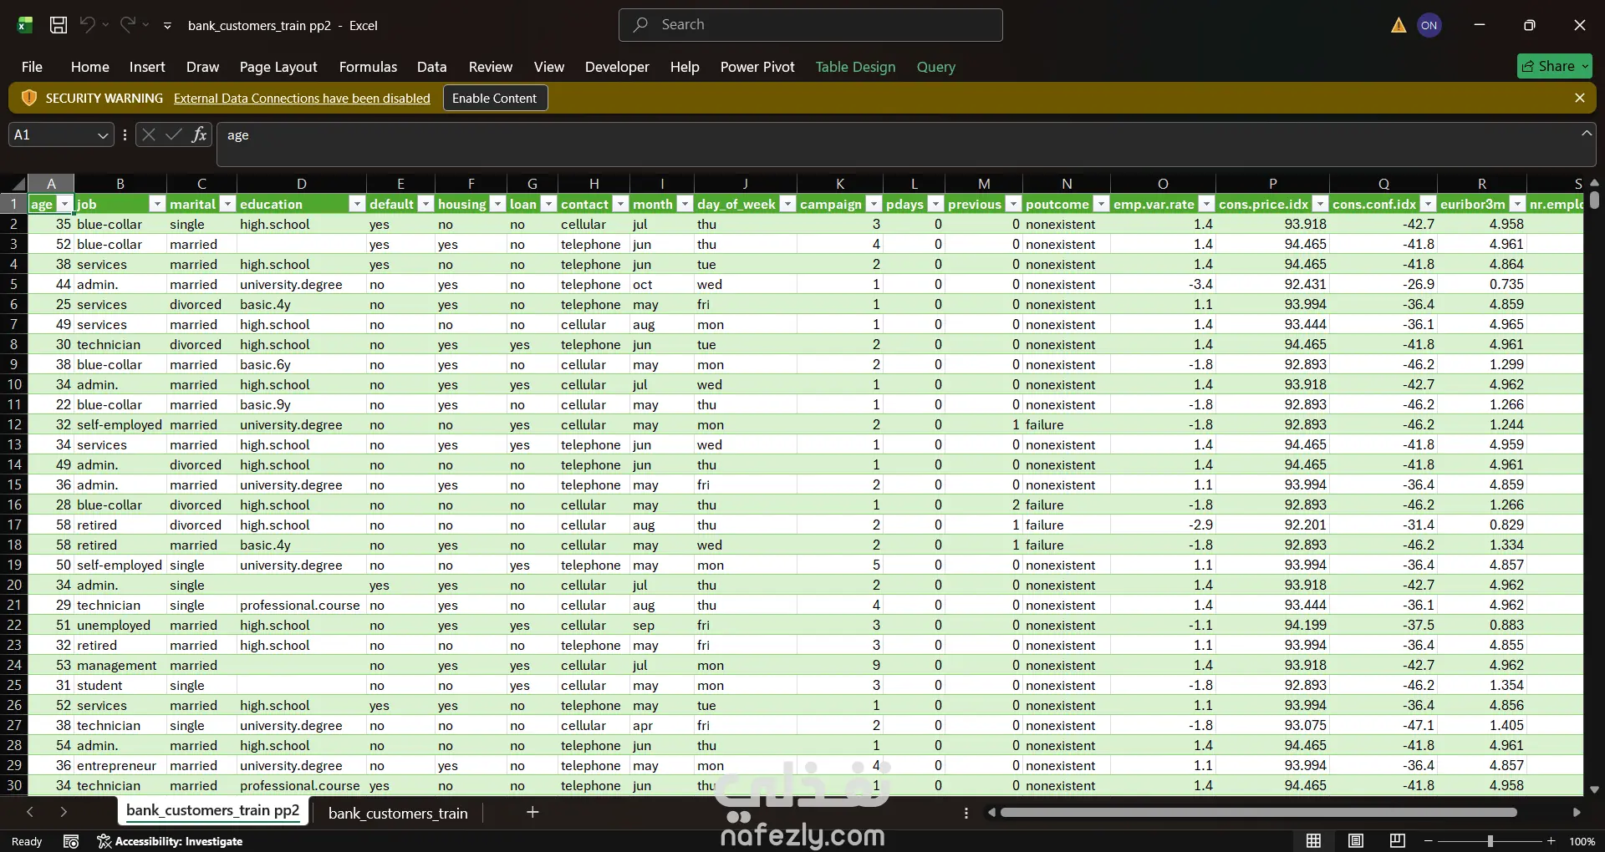This screenshot has height=852, width=1605.
Task: Click the Save icon in title bar
Action: coord(59,25)
